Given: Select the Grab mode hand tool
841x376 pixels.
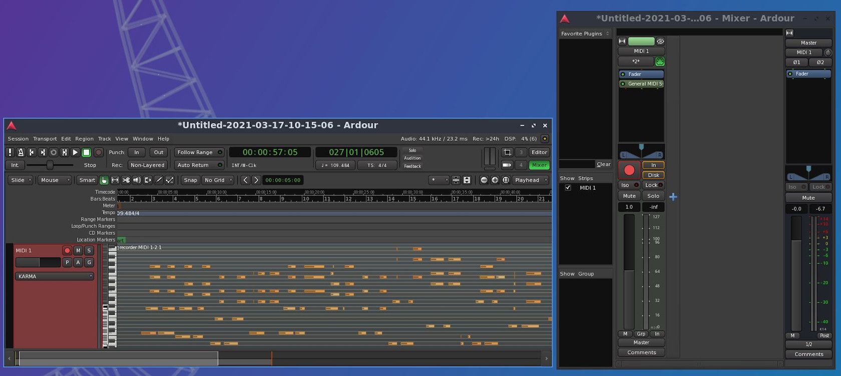Looking at the screenshot, I should point(104,180).
